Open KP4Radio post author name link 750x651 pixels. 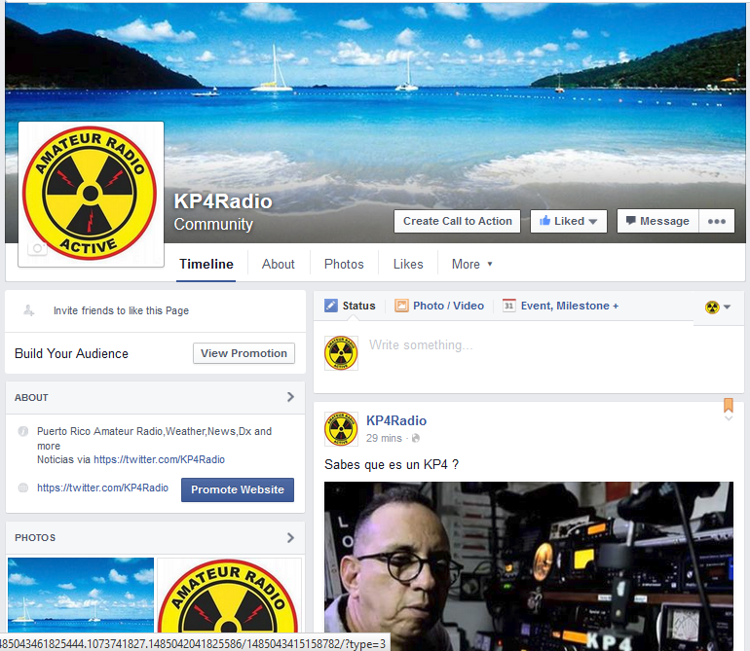[x=396, y=420]
